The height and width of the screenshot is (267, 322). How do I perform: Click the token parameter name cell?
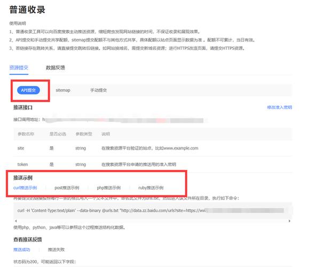(x=22, y=164)
